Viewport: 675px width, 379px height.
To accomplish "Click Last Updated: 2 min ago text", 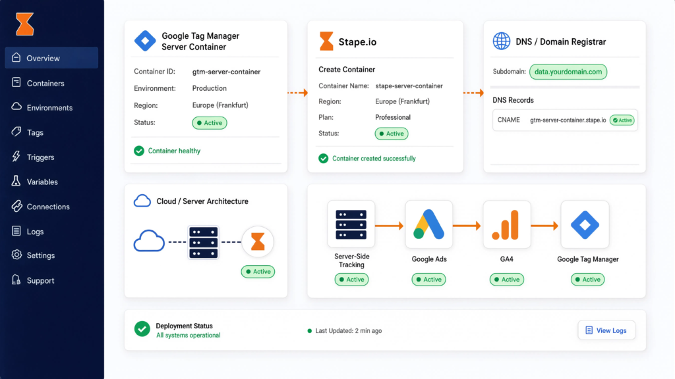I will tap(348, 331).
